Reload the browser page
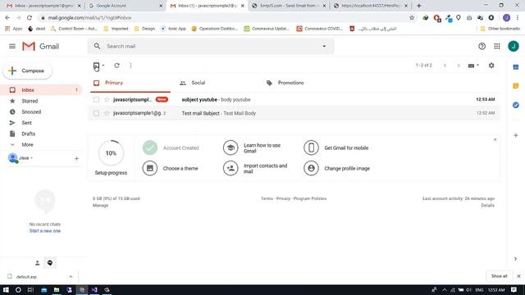This screenshot has height=295, width=525. (x=30, y=18)
